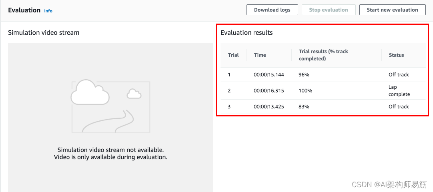
Task: Select trial 2 time 00:00:16.315
Action: coord(269,91)
